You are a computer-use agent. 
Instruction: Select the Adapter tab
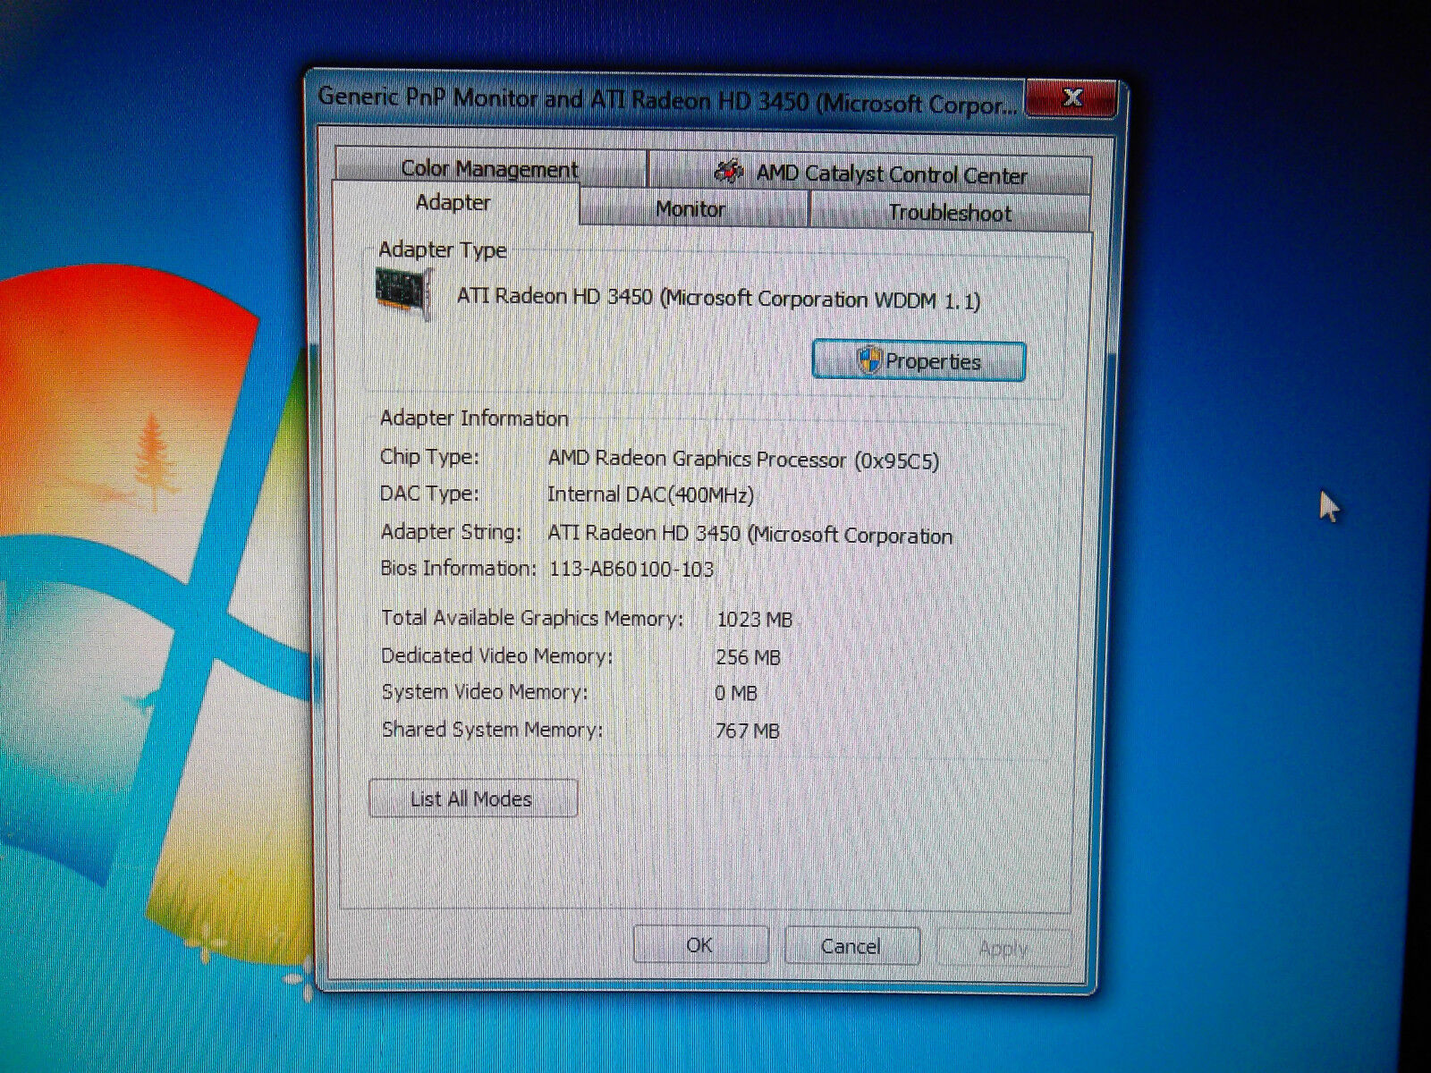(x=454, y=203)
